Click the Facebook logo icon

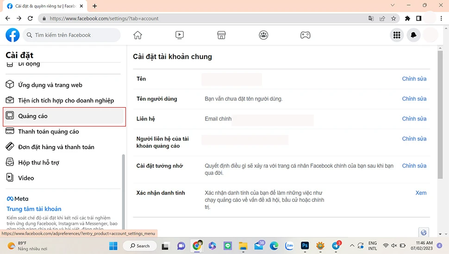[12, 35]
